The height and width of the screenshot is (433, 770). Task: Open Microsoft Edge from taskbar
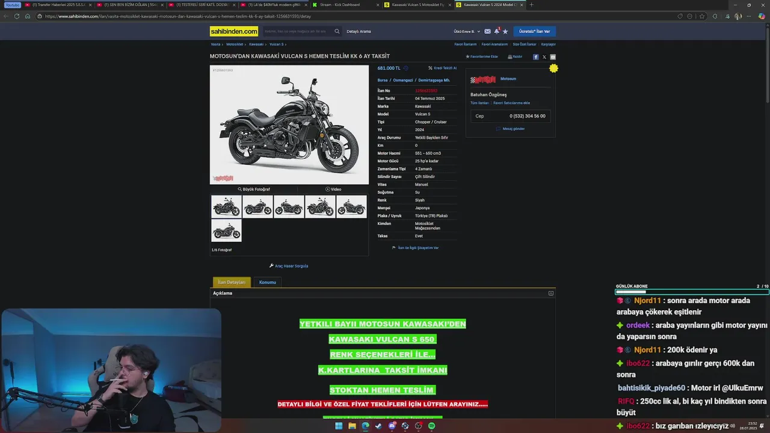tap(365, 426)
